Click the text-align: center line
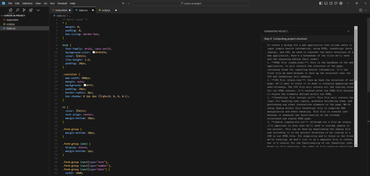Image resolution: width=370 pixels, height=176 pixels. 80,114
